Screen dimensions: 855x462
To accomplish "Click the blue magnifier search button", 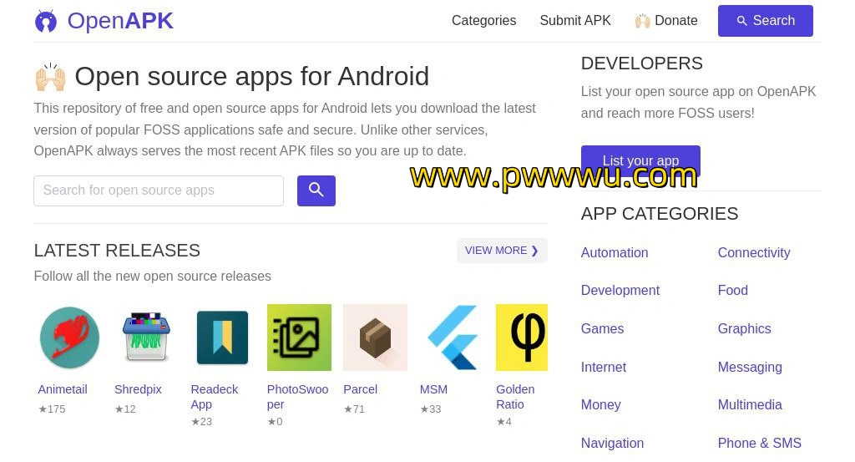I will click(316, 191).
